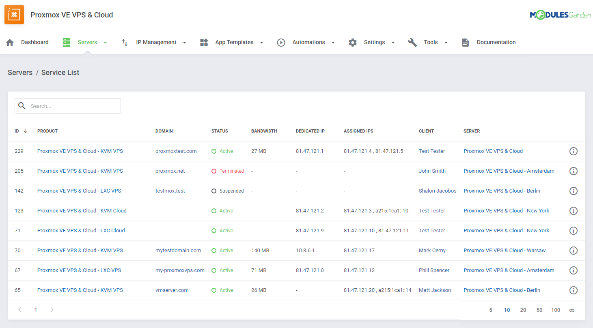Show 20 rows per page
The image size is (593, 328).
click(x=523, y=310)
